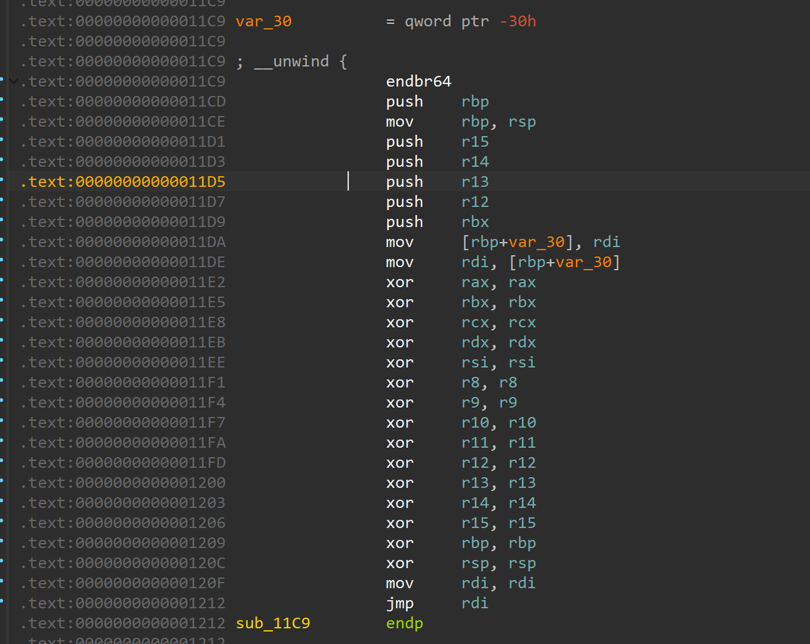Select second rsp in 'xor rsp, rsp'
The width and height of the screenshot is (810, 644).
coord(522,564)
